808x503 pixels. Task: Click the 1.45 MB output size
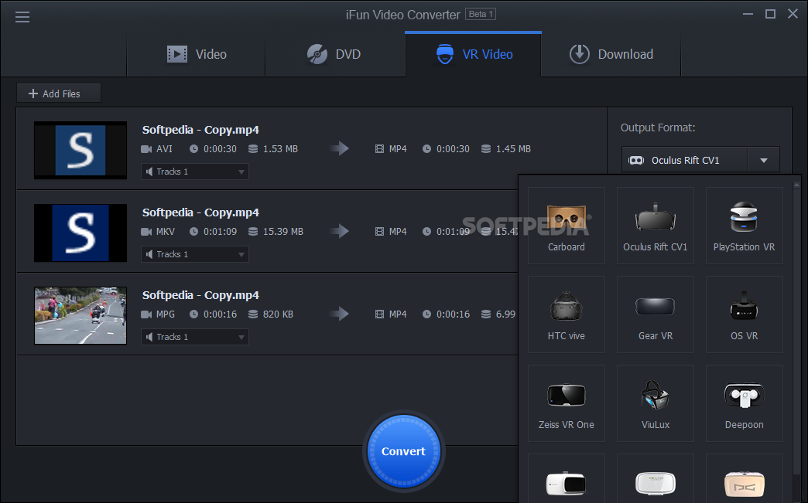[513, 148]
